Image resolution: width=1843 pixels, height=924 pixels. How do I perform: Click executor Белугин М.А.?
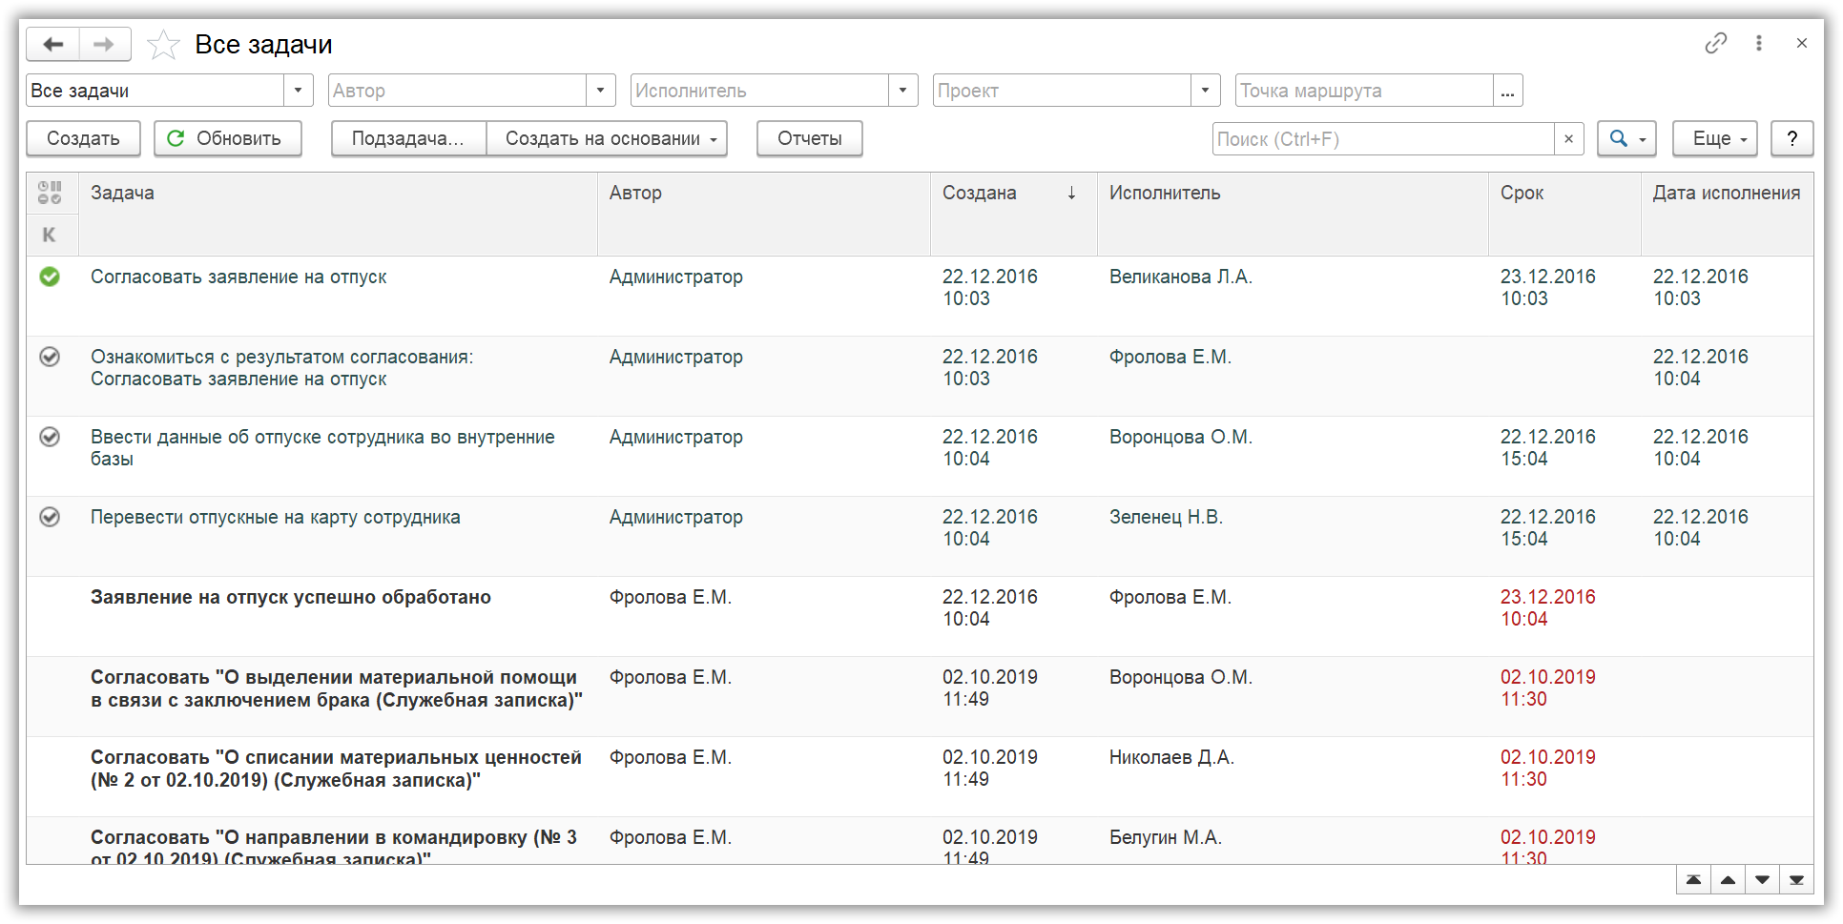1165,838
